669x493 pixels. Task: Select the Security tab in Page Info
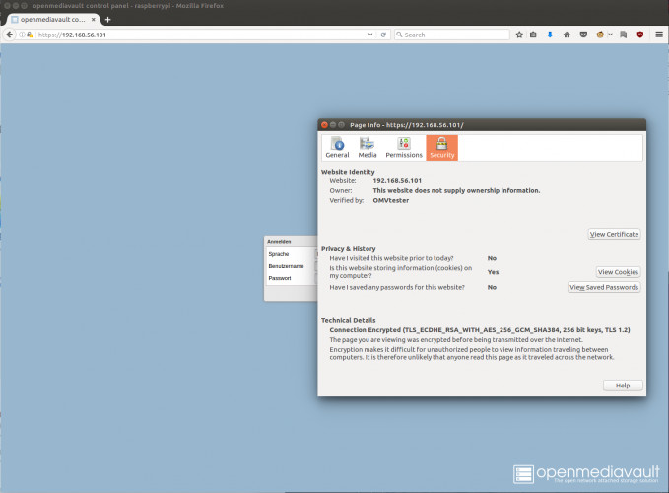(442, 148)
